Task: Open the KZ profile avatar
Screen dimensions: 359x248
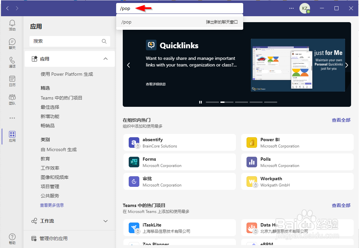Action: [x=305, y=8]
